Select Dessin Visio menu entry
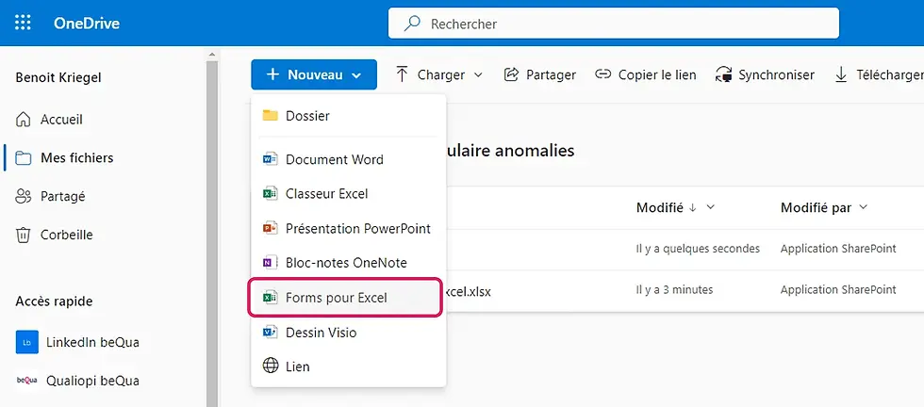This screenshot has width=924, height=407. [348, 333]
